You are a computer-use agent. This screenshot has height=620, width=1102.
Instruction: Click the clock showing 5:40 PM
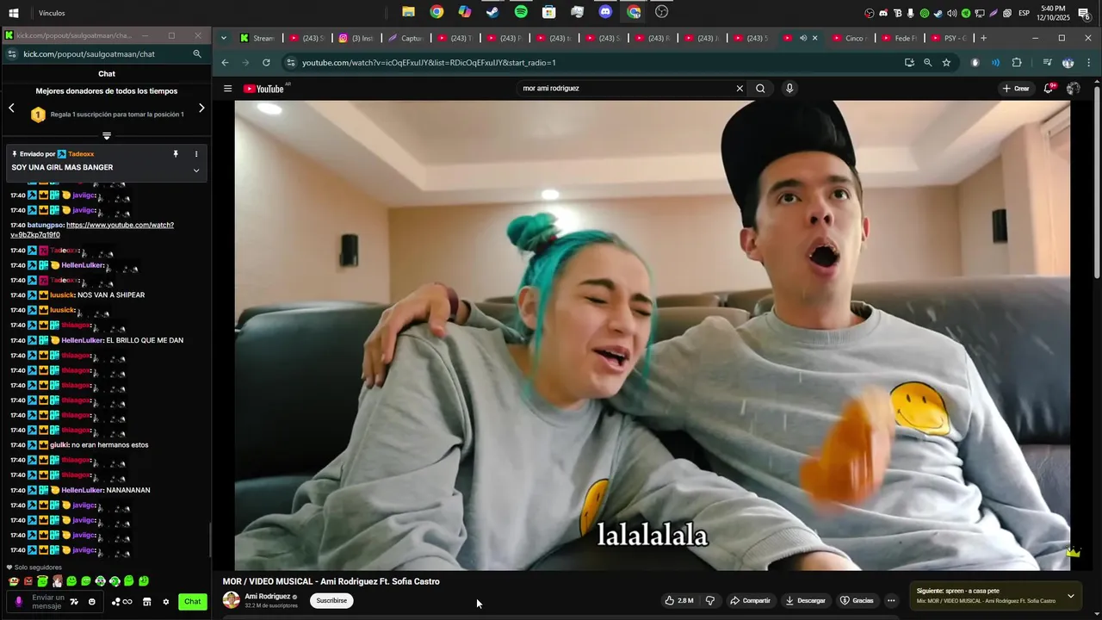(x=1054, y=8)
